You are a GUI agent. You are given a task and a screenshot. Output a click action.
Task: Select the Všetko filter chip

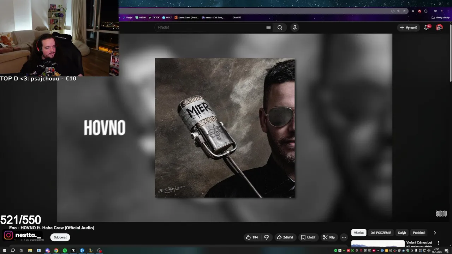tap(359, 233)
